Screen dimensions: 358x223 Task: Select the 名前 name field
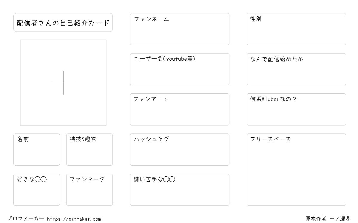click(37, 150)
